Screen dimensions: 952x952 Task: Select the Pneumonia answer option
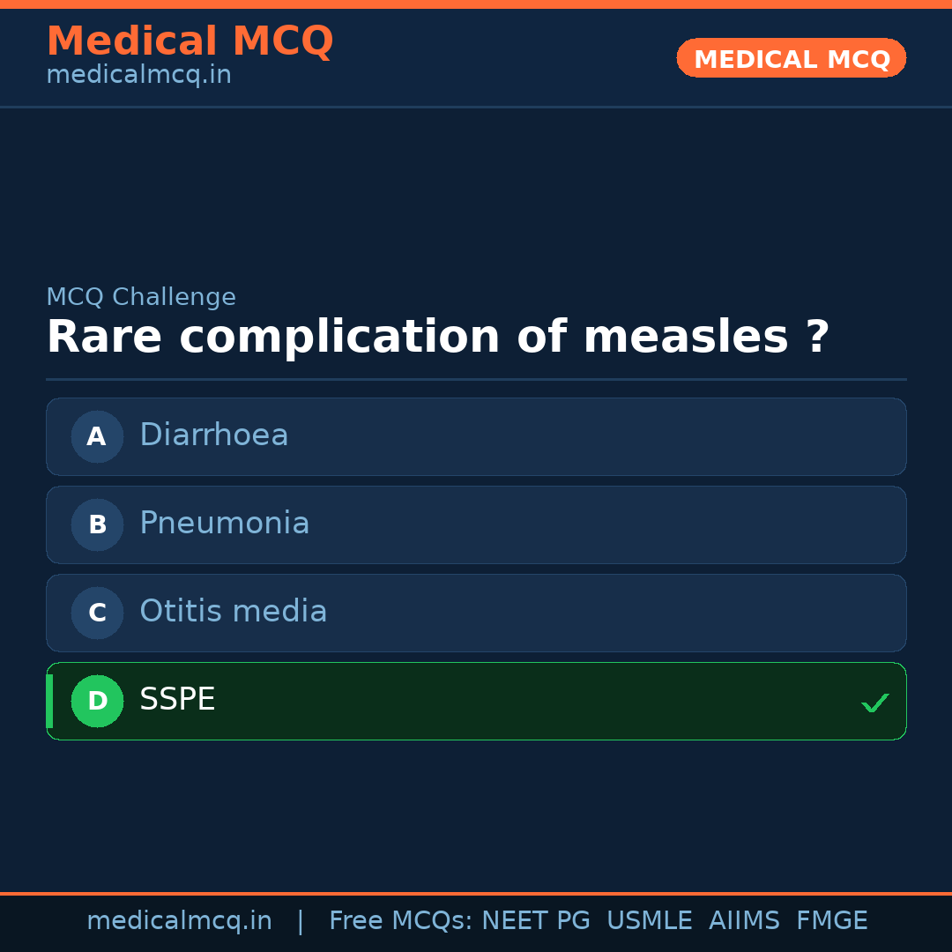tap(476, 524)
